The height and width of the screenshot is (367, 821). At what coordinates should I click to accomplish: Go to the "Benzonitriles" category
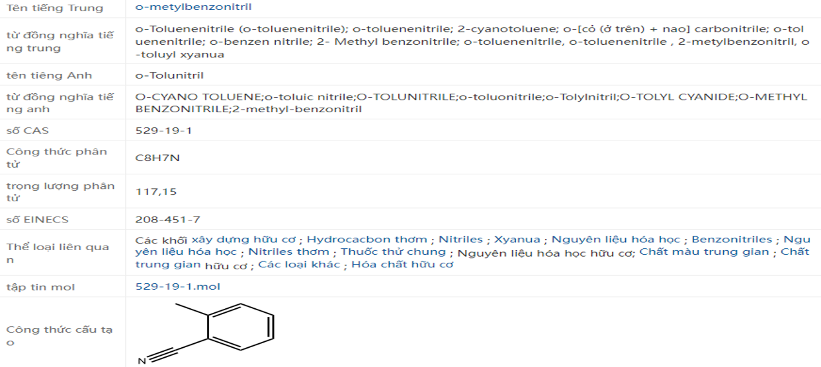click(x=732, y=240)
